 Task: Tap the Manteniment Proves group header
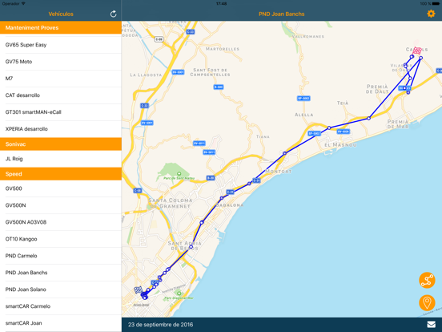tap(61, 27)
